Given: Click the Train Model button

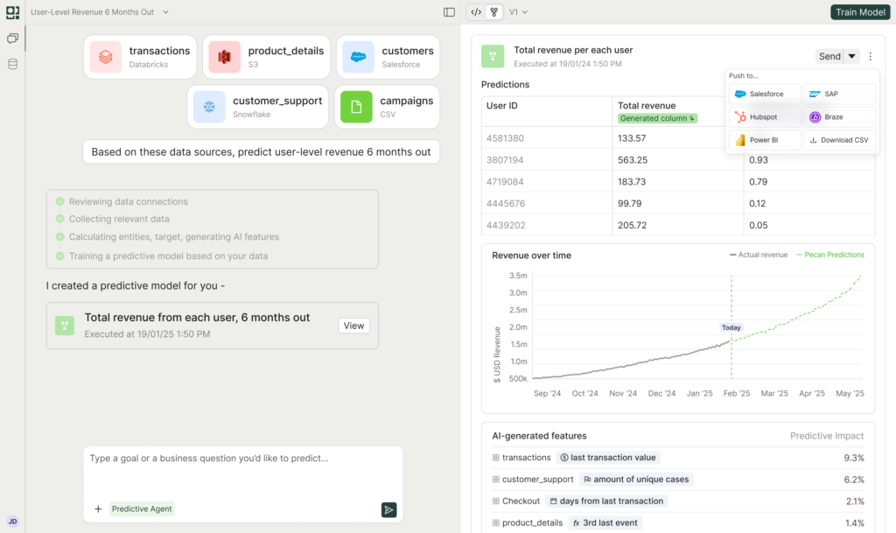Looking at the screenshot, I should [860, 11].
